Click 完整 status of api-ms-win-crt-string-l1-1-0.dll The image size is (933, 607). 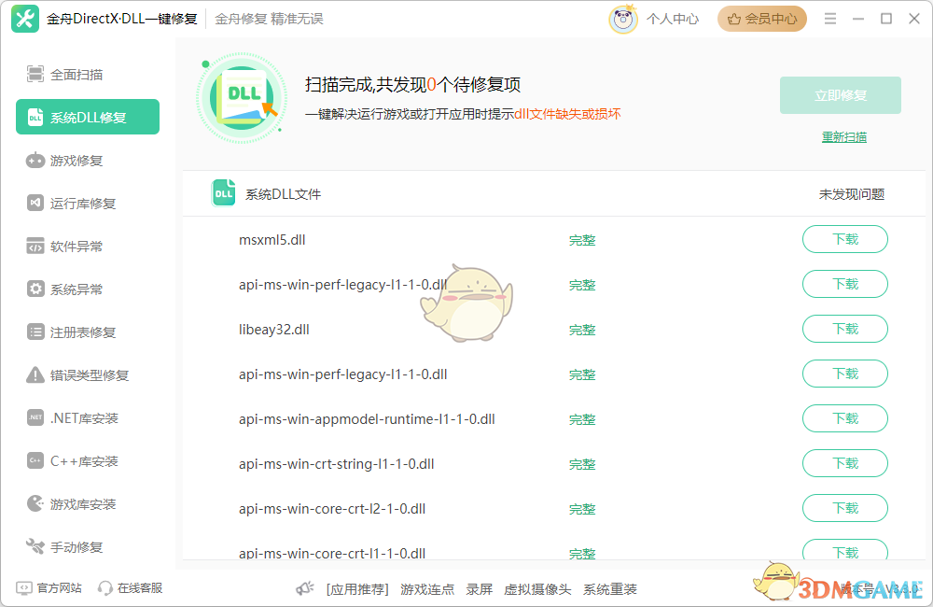click(582, 464)
